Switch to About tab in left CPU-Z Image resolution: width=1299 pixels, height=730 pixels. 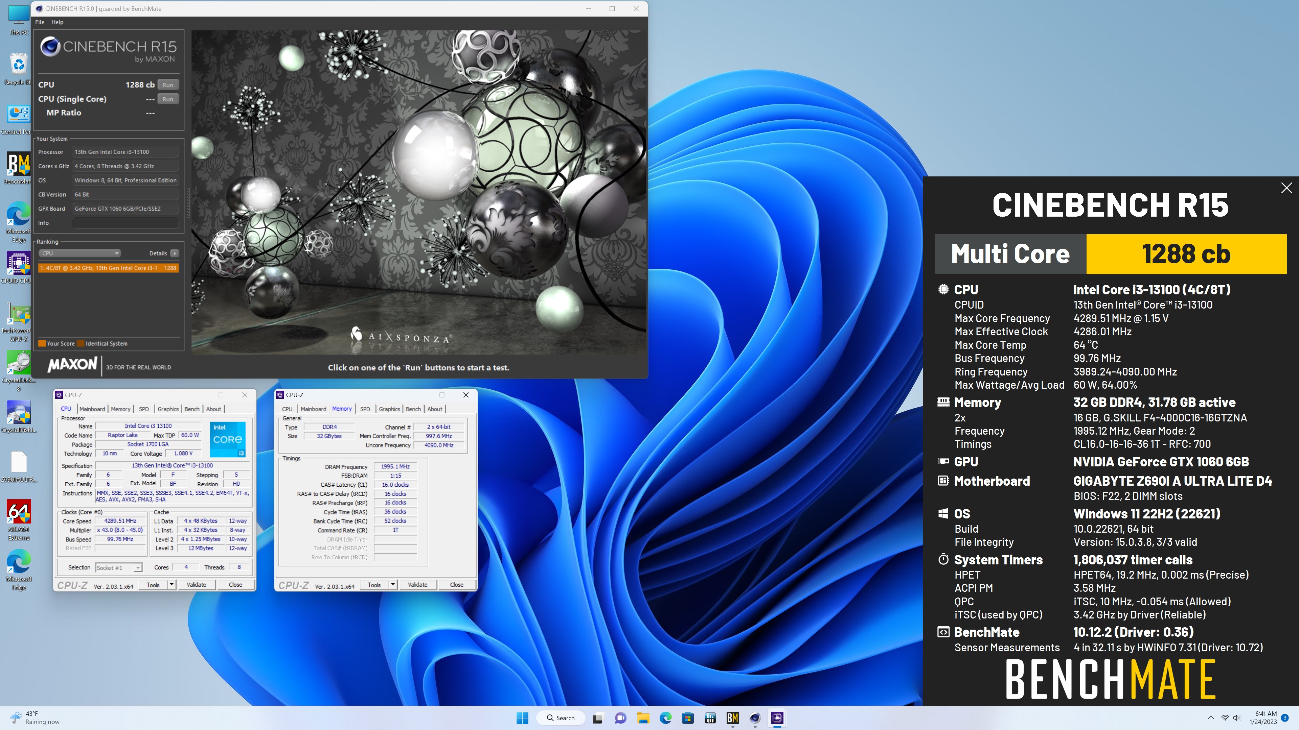click(214, 409)
